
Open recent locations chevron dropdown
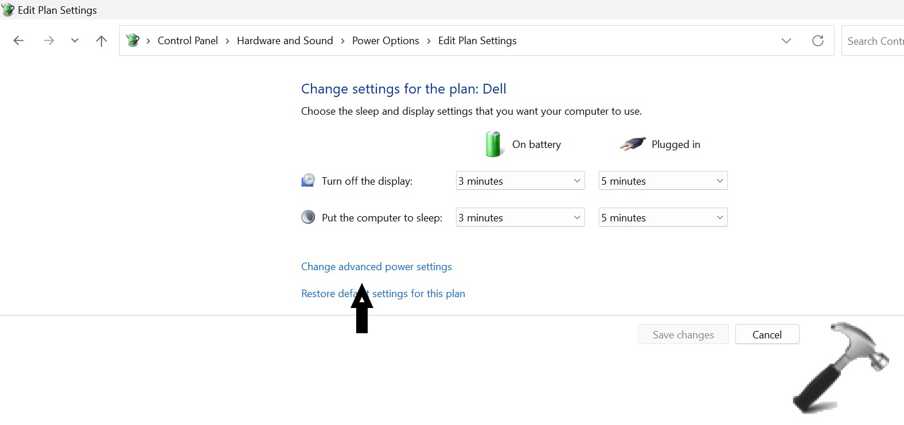[x=75, y=41]
